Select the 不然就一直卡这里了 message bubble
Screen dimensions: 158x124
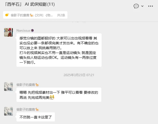coord(36,117)
